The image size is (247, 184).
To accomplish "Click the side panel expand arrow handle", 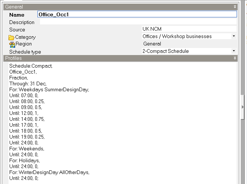I will (243, 107).
